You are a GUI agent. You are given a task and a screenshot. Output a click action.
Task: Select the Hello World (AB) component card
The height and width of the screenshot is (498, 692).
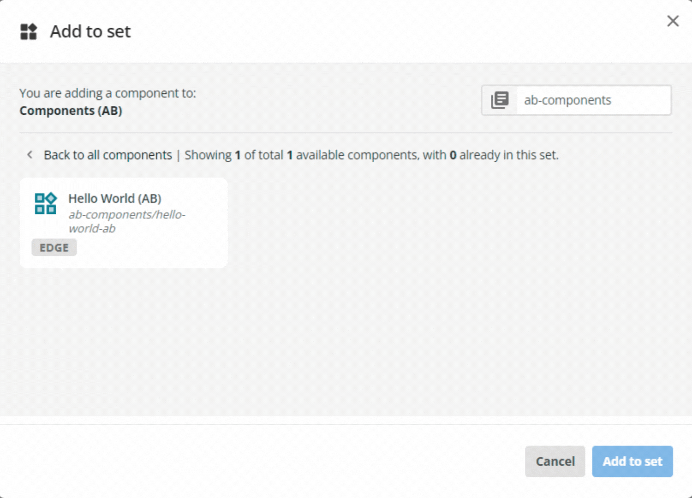coord(123,223)
